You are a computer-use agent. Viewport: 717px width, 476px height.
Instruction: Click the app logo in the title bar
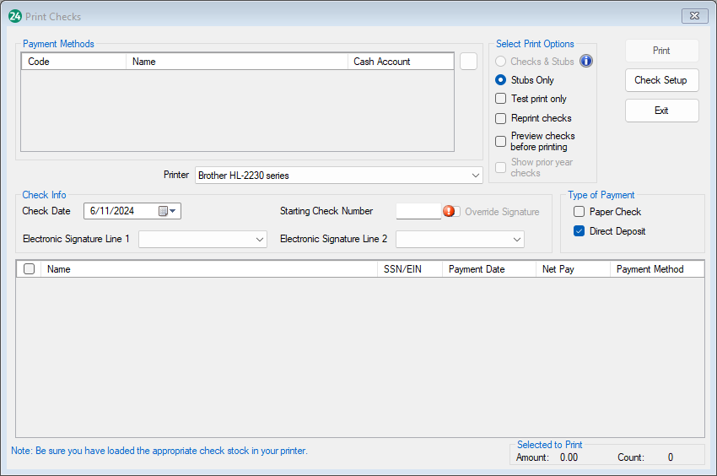[x=15, y=16]
